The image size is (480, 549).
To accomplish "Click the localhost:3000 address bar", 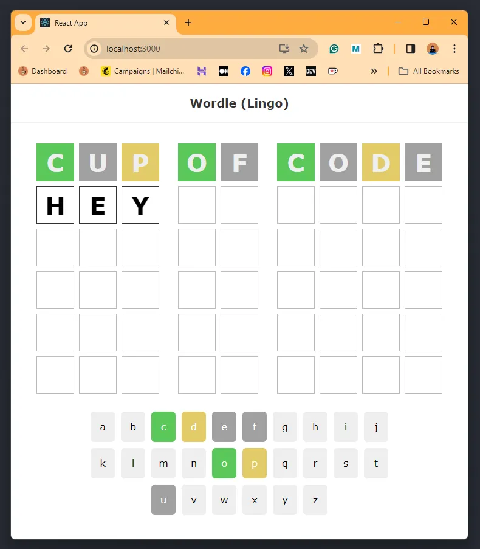I will [x=201, y=49].
